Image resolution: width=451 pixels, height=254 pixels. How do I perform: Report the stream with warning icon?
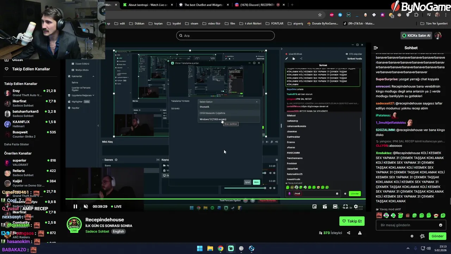[360, 233]
